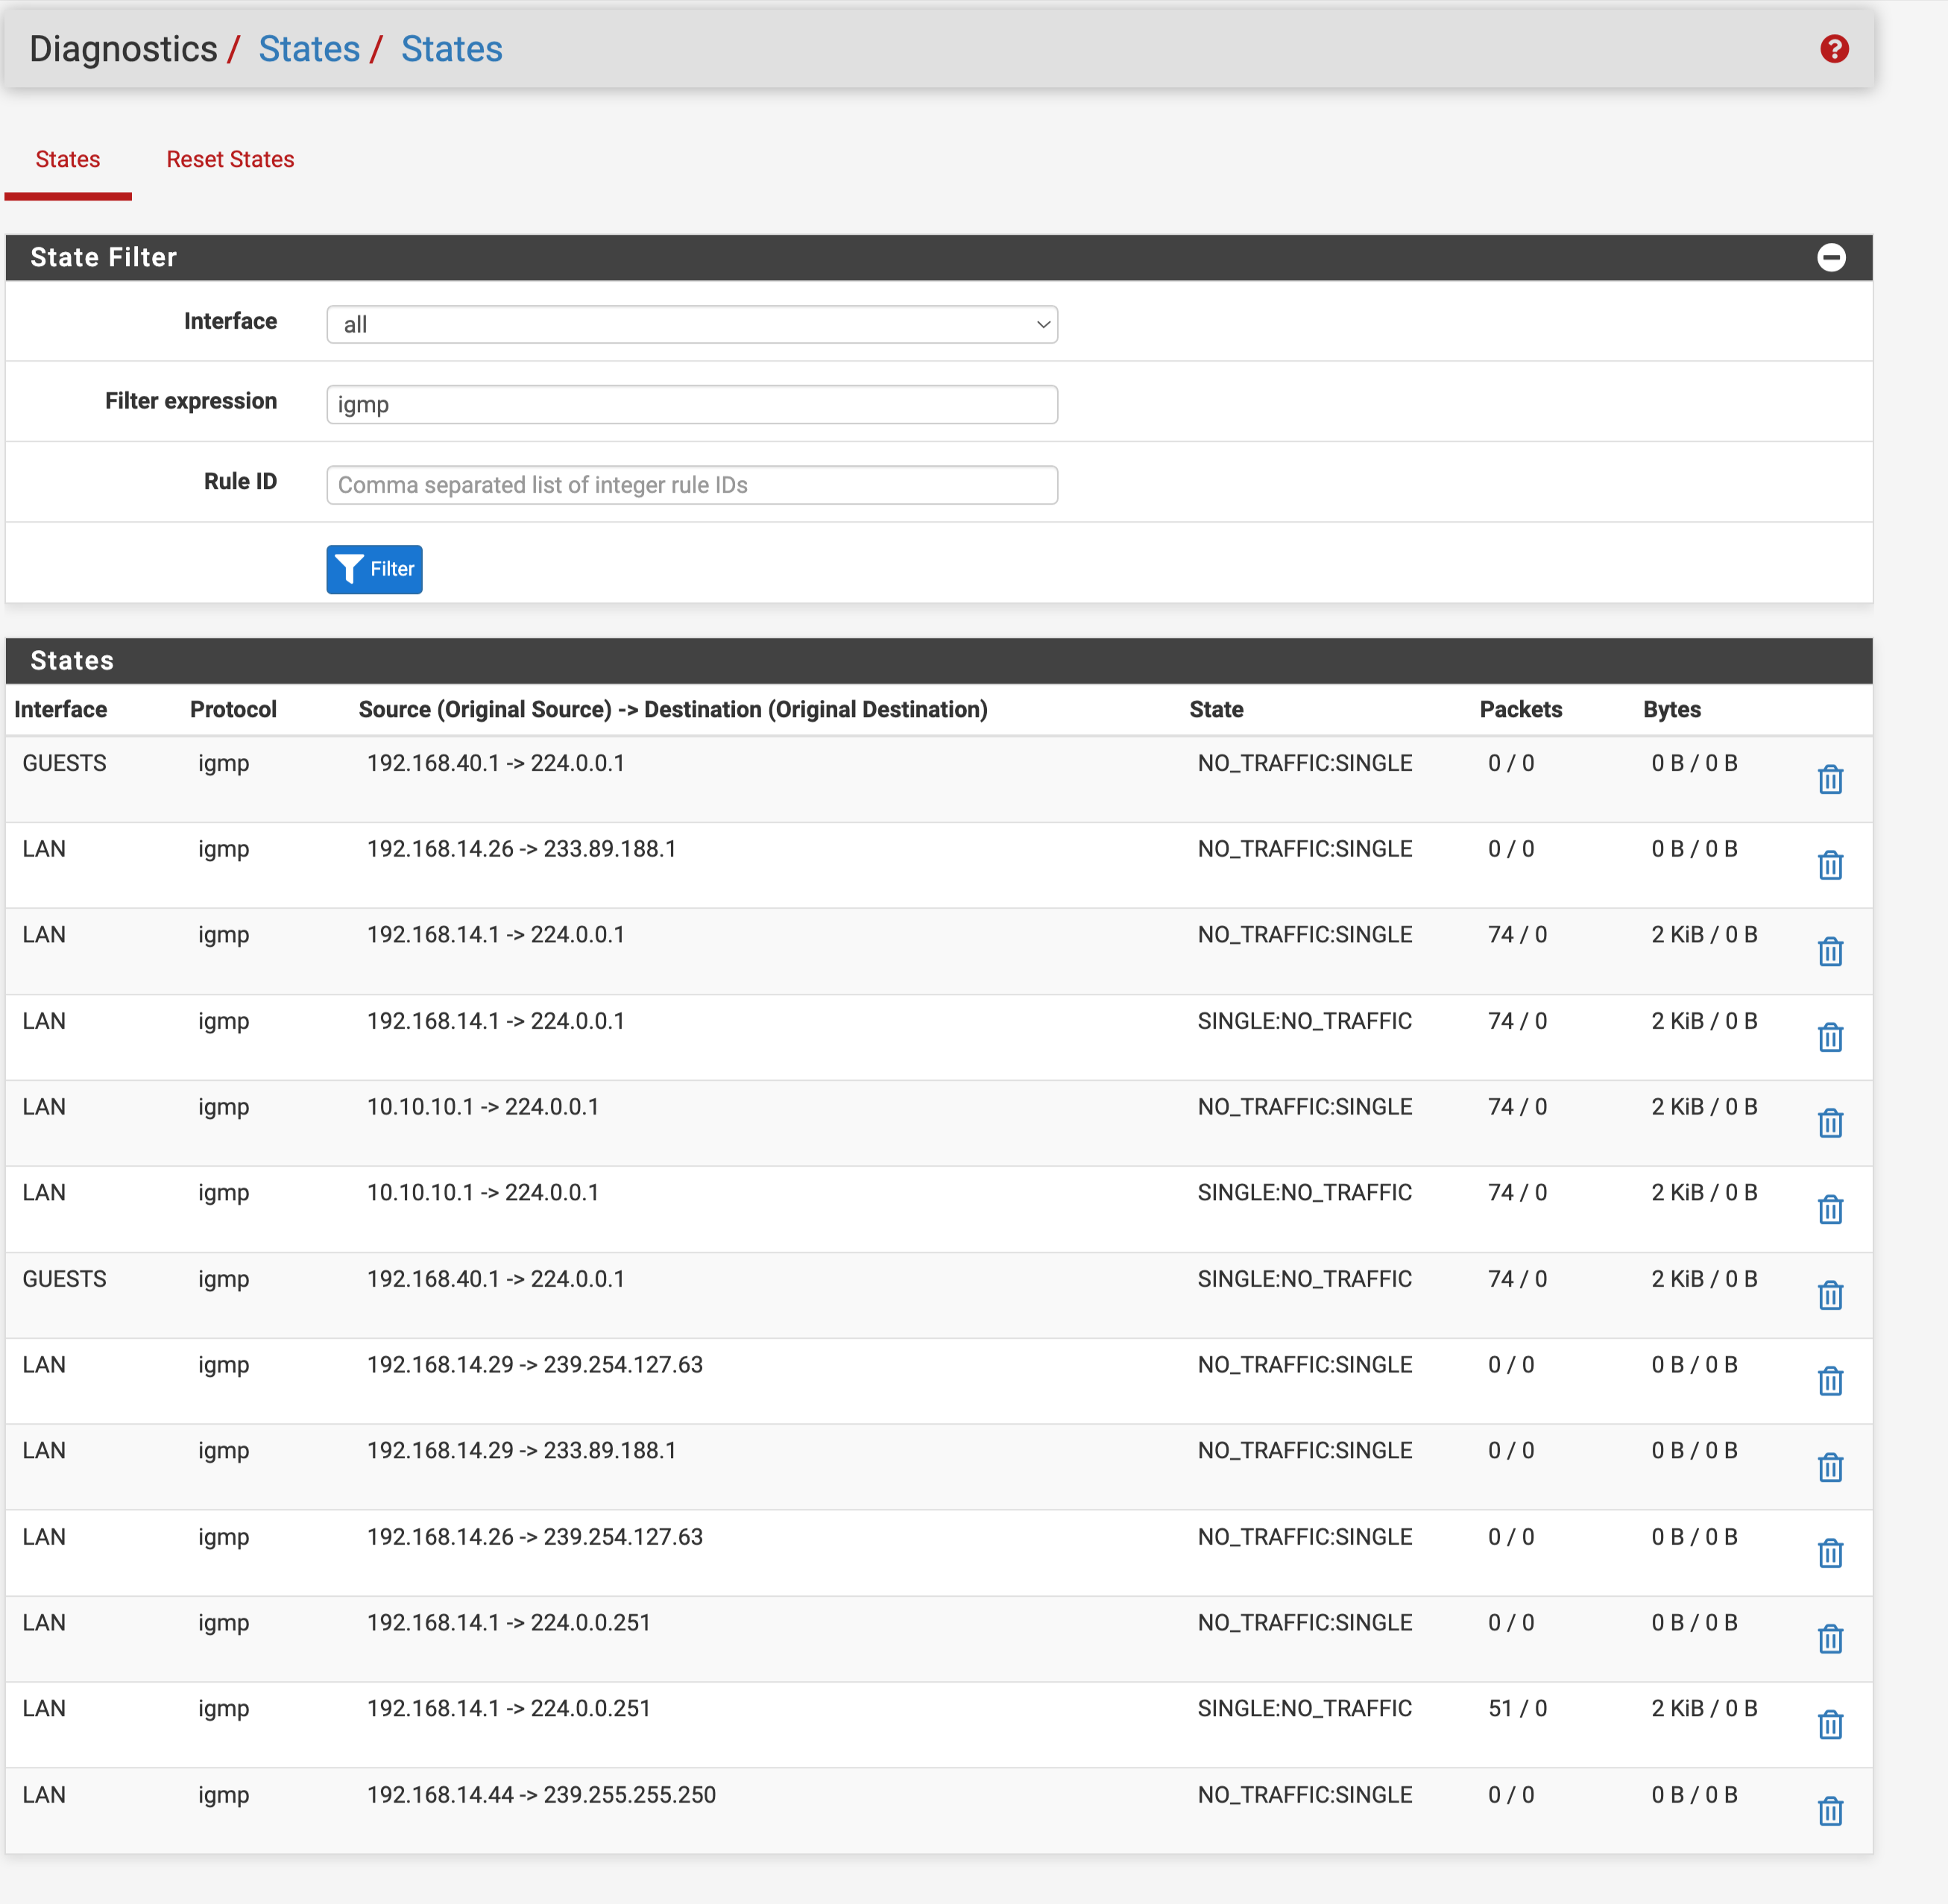The height and width of the screenshot is (1904, 1948).
Task: Open the Interface dropdown showing all
Action: click(x=691, y=325)
